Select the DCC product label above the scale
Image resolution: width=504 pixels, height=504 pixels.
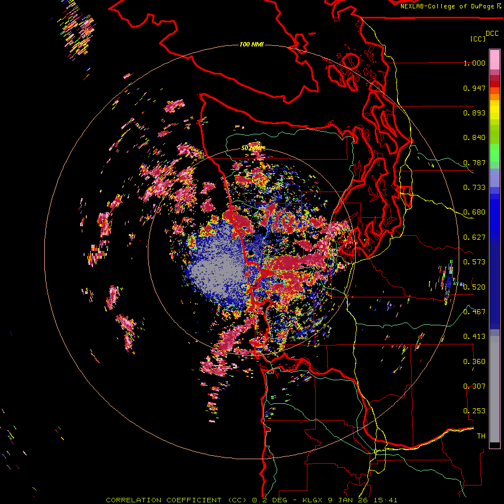click(x=492, y=34)
